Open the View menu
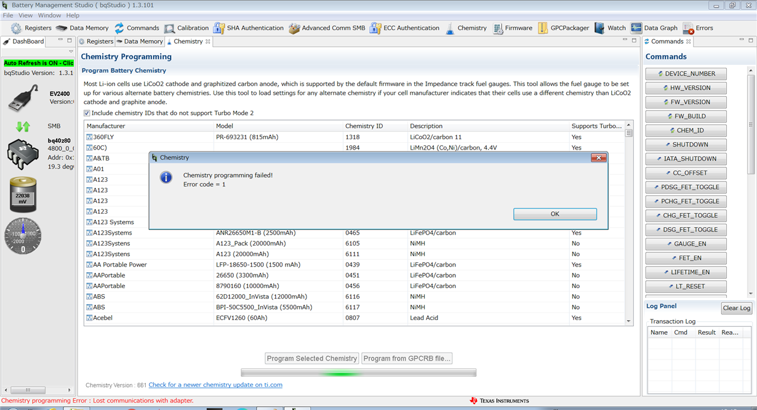The width and height of the screenshot is (757, 410). [26, 15]
